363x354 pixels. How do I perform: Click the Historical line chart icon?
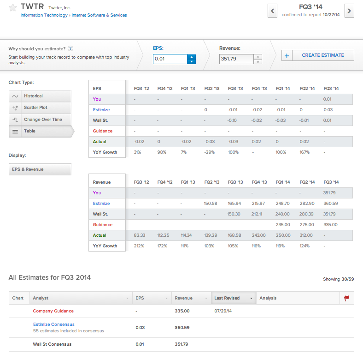(x=15, y=96)
